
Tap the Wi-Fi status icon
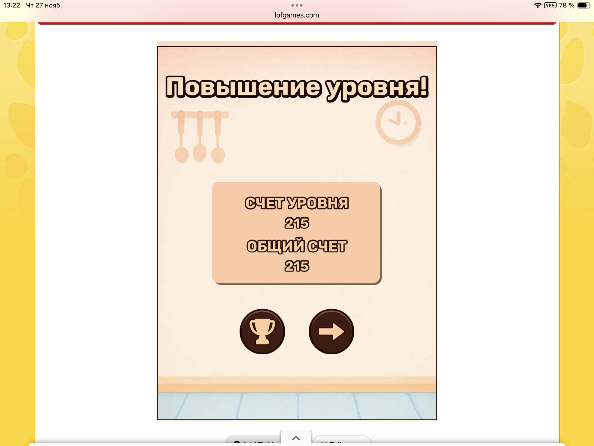pos(537,5)
